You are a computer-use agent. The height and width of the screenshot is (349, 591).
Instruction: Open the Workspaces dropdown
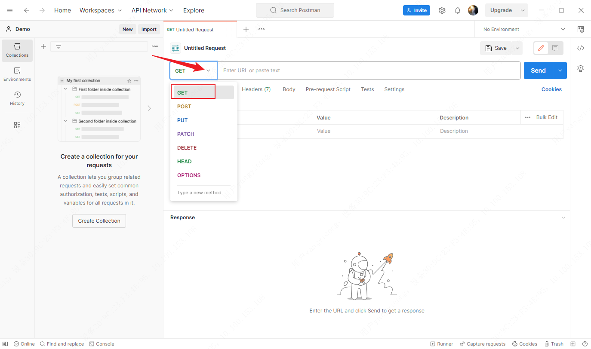(x=101, y=10)
